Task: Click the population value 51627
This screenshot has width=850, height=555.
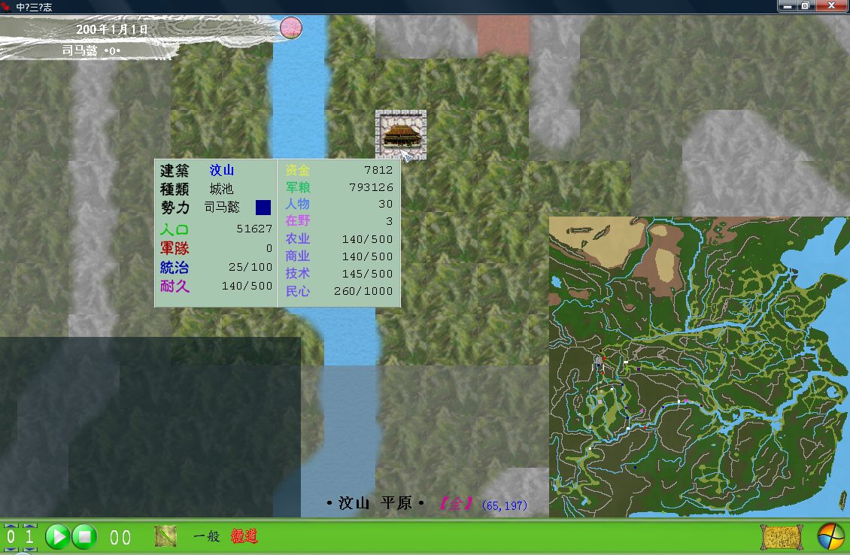Action: 254,229
